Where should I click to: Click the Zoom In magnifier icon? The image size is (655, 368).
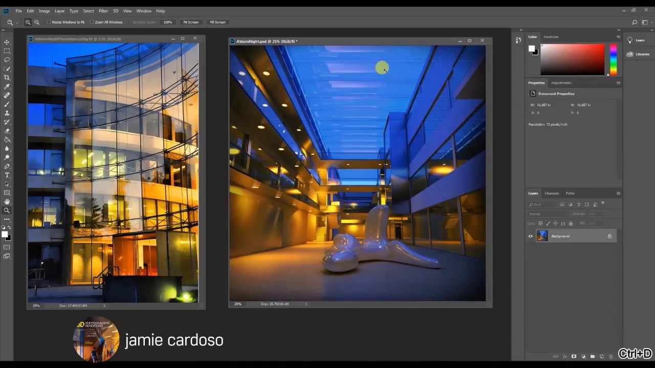point(28,22)
